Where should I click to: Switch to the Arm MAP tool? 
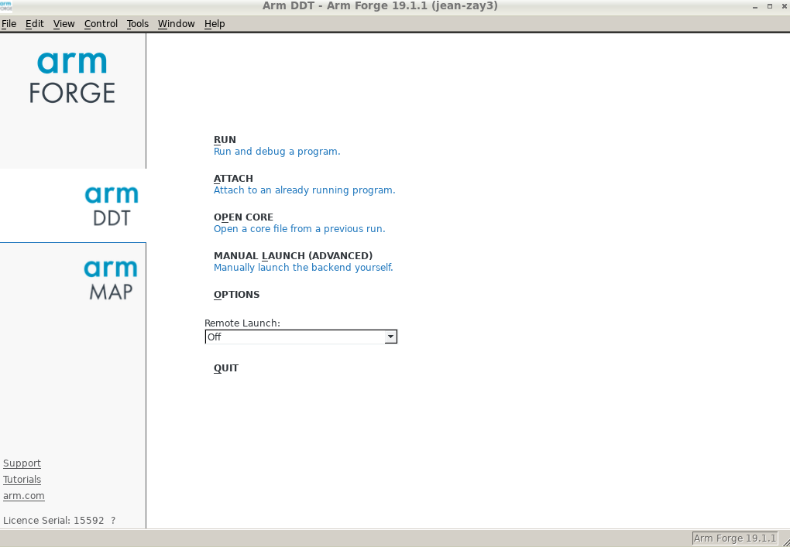coord(110,279)
